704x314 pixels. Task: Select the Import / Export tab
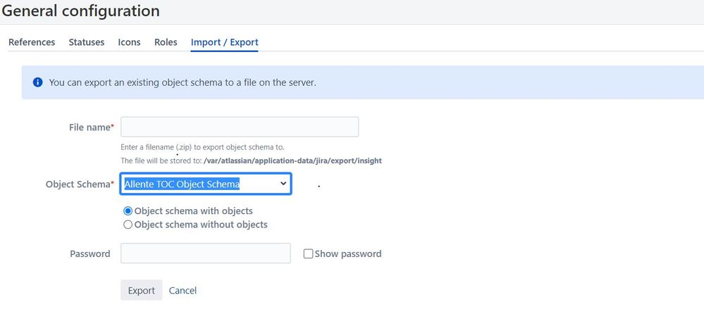(225, 42)
